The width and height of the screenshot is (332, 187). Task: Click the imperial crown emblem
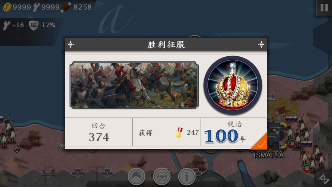tap(233, 85)
